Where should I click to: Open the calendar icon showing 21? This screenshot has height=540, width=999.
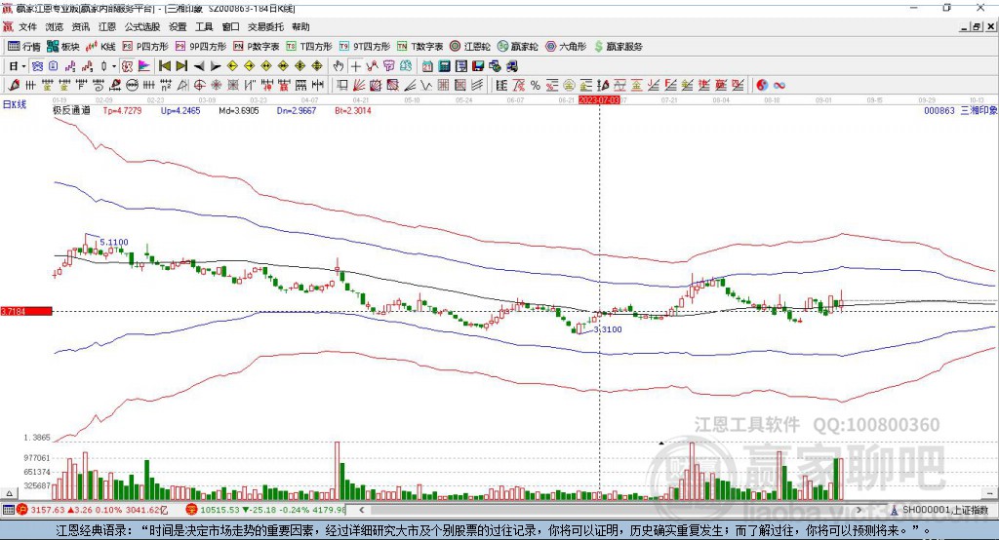[427, 66]
